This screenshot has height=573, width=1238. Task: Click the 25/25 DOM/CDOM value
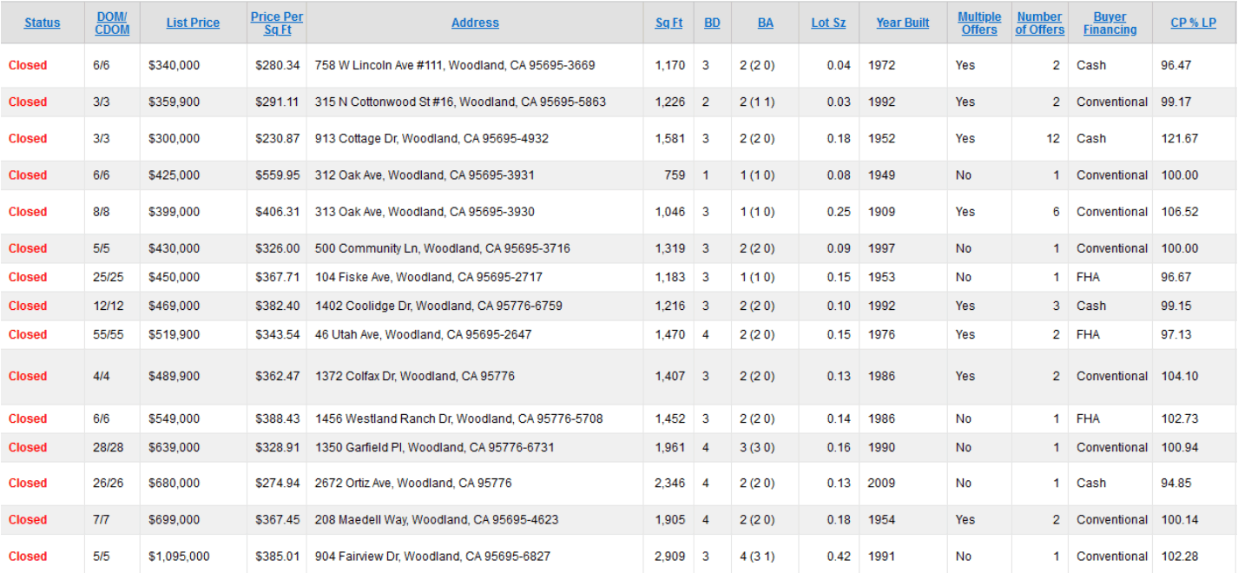[x=109, y=277]
